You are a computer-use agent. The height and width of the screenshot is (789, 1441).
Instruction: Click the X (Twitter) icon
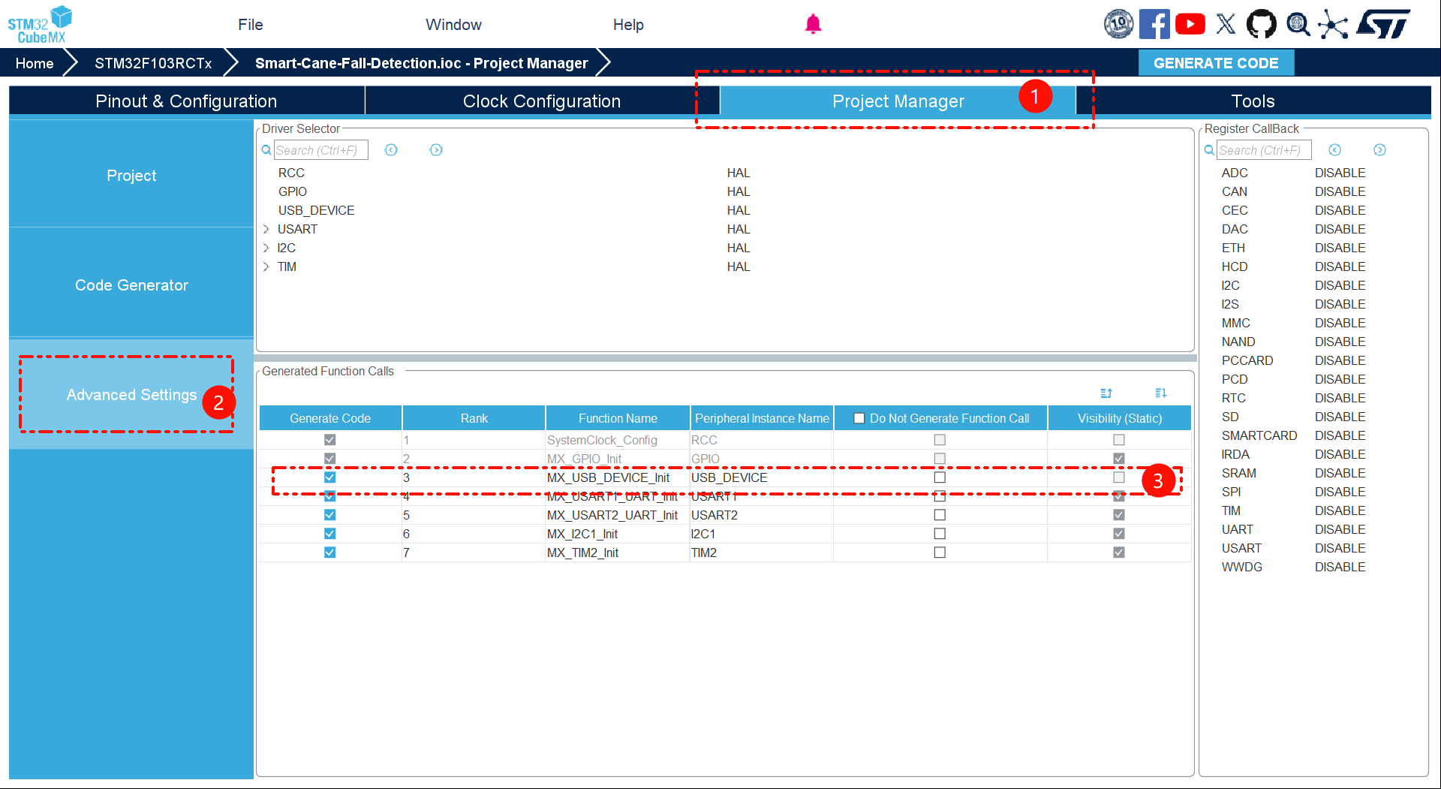(1226, 25)
